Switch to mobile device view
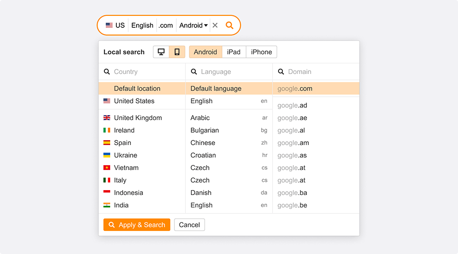Image resolution: width=458 pixels, height=254 pixels. (177, 52)
